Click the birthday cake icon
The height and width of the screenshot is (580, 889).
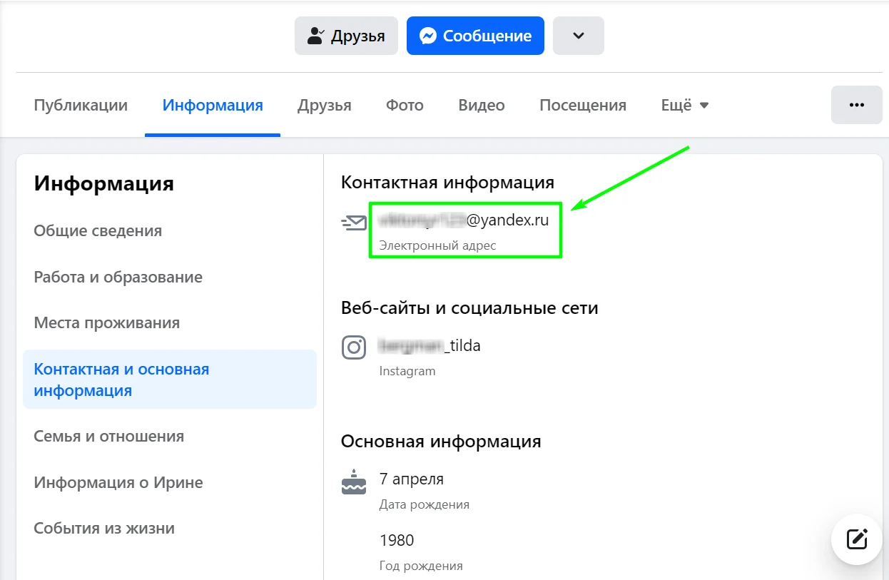click(354, 483)
